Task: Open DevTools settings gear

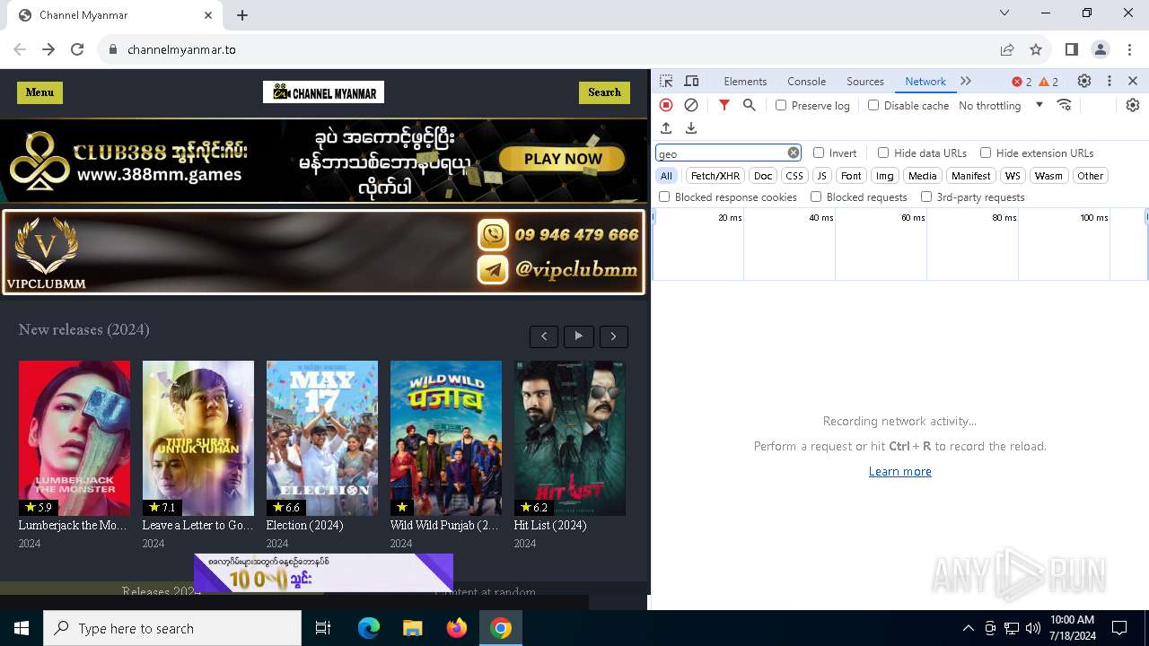Action: 1084,81
